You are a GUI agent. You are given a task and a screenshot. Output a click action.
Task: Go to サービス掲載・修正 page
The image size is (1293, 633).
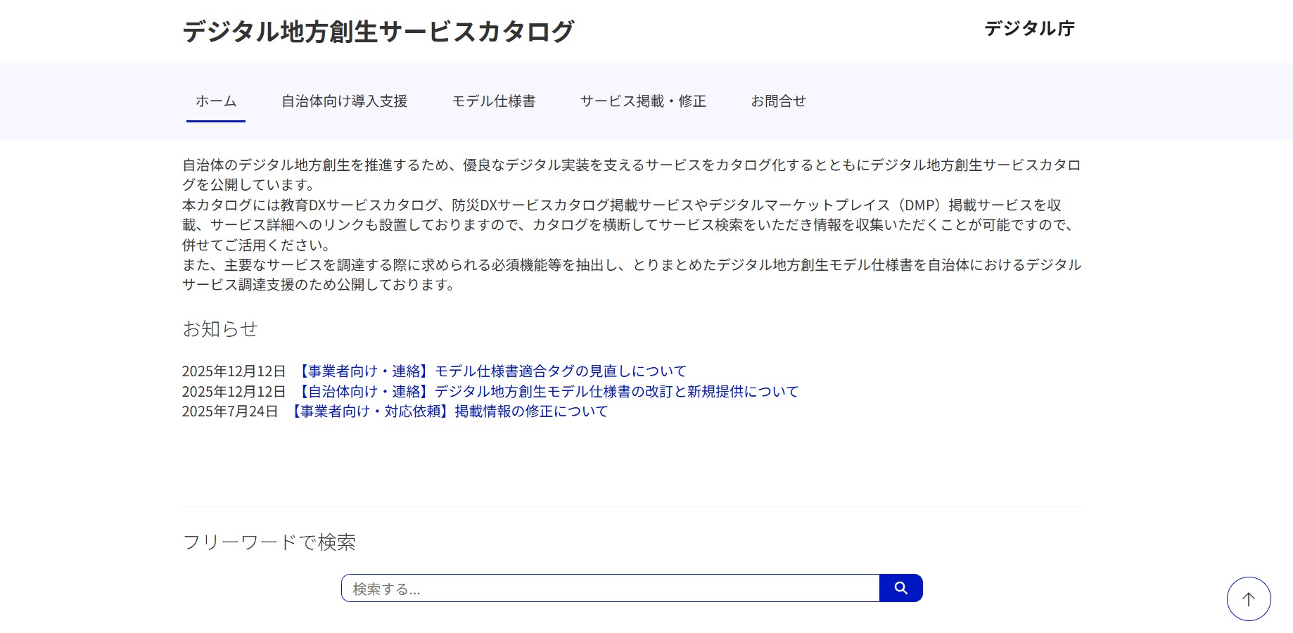pyautogui.click(x=642, y=101)
